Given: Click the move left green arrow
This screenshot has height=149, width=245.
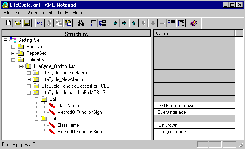Looking at the screenshot, I should coord(115,23).
